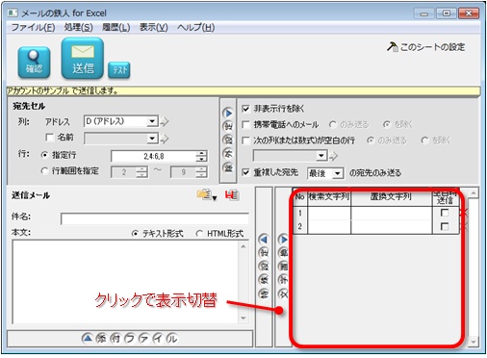Click the app icon in the title bar
487x358 pixels.
point(13,13)
